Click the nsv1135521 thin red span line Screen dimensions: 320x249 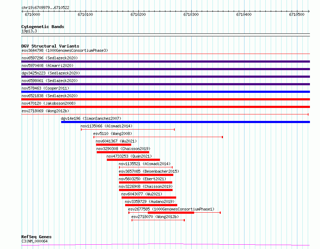[146, 167]
